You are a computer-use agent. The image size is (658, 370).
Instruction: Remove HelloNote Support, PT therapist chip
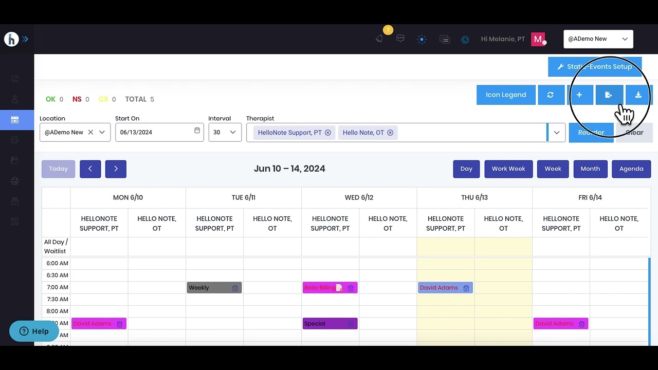pos(327,133)
